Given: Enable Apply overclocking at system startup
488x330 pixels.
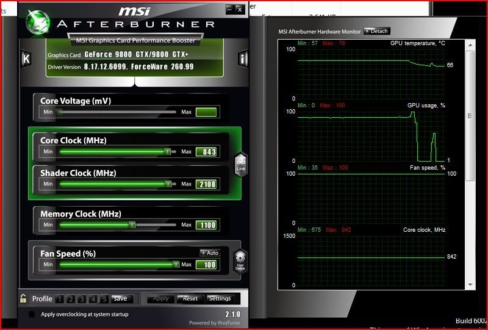Looking at the screenshot, I should click(32, 314).
